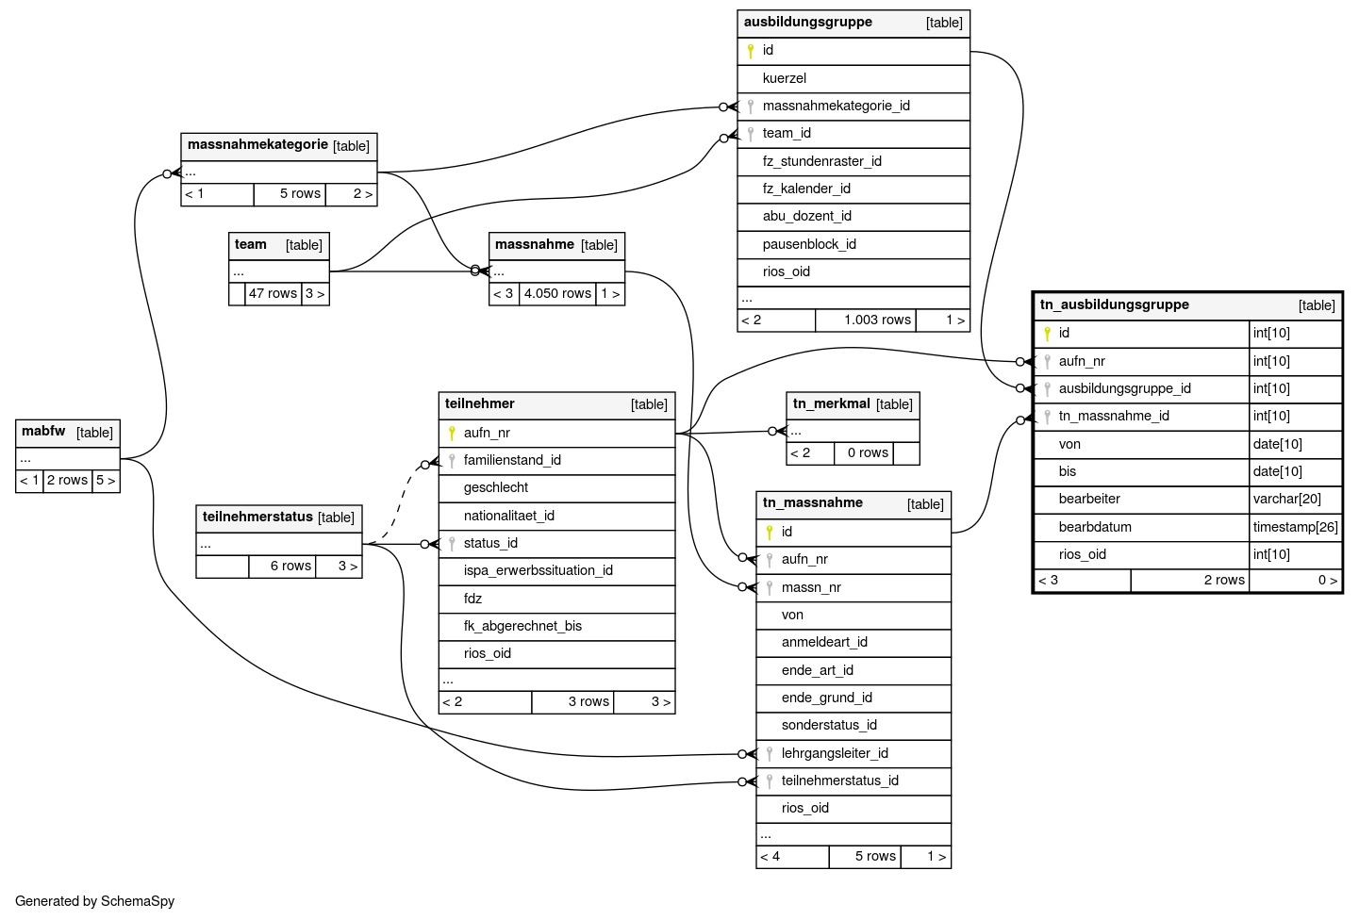This screenshot has height=920, width=1359.
Task: Click the yellow key icon beside id in tn_massnahme
Action: (770, 533)
